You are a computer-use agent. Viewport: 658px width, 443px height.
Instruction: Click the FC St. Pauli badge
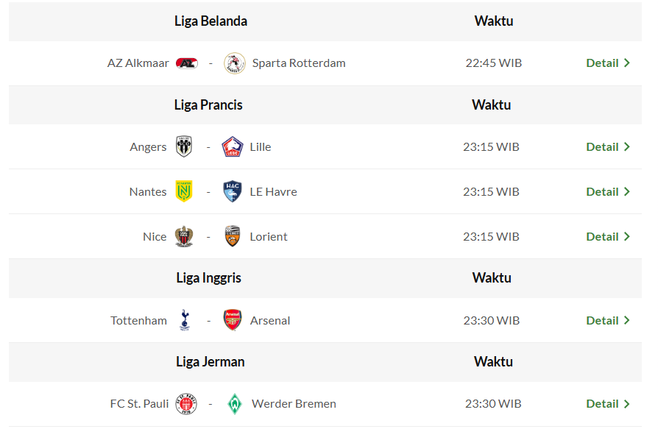(x=187, y=404)
